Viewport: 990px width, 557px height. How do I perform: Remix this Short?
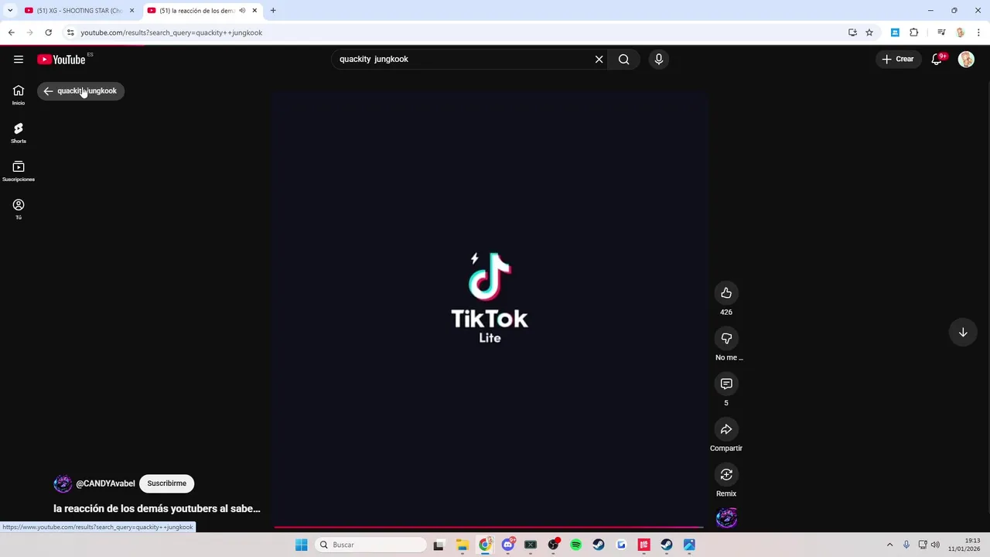click(726, 474)
